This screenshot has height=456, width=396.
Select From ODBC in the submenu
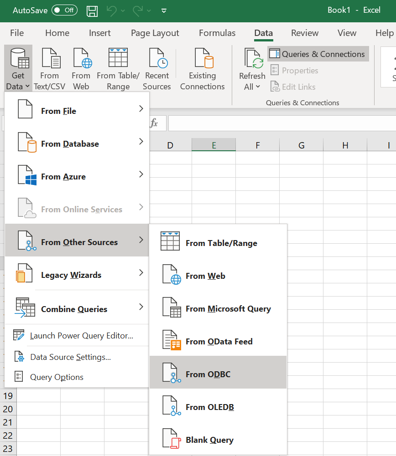point(218,372)
